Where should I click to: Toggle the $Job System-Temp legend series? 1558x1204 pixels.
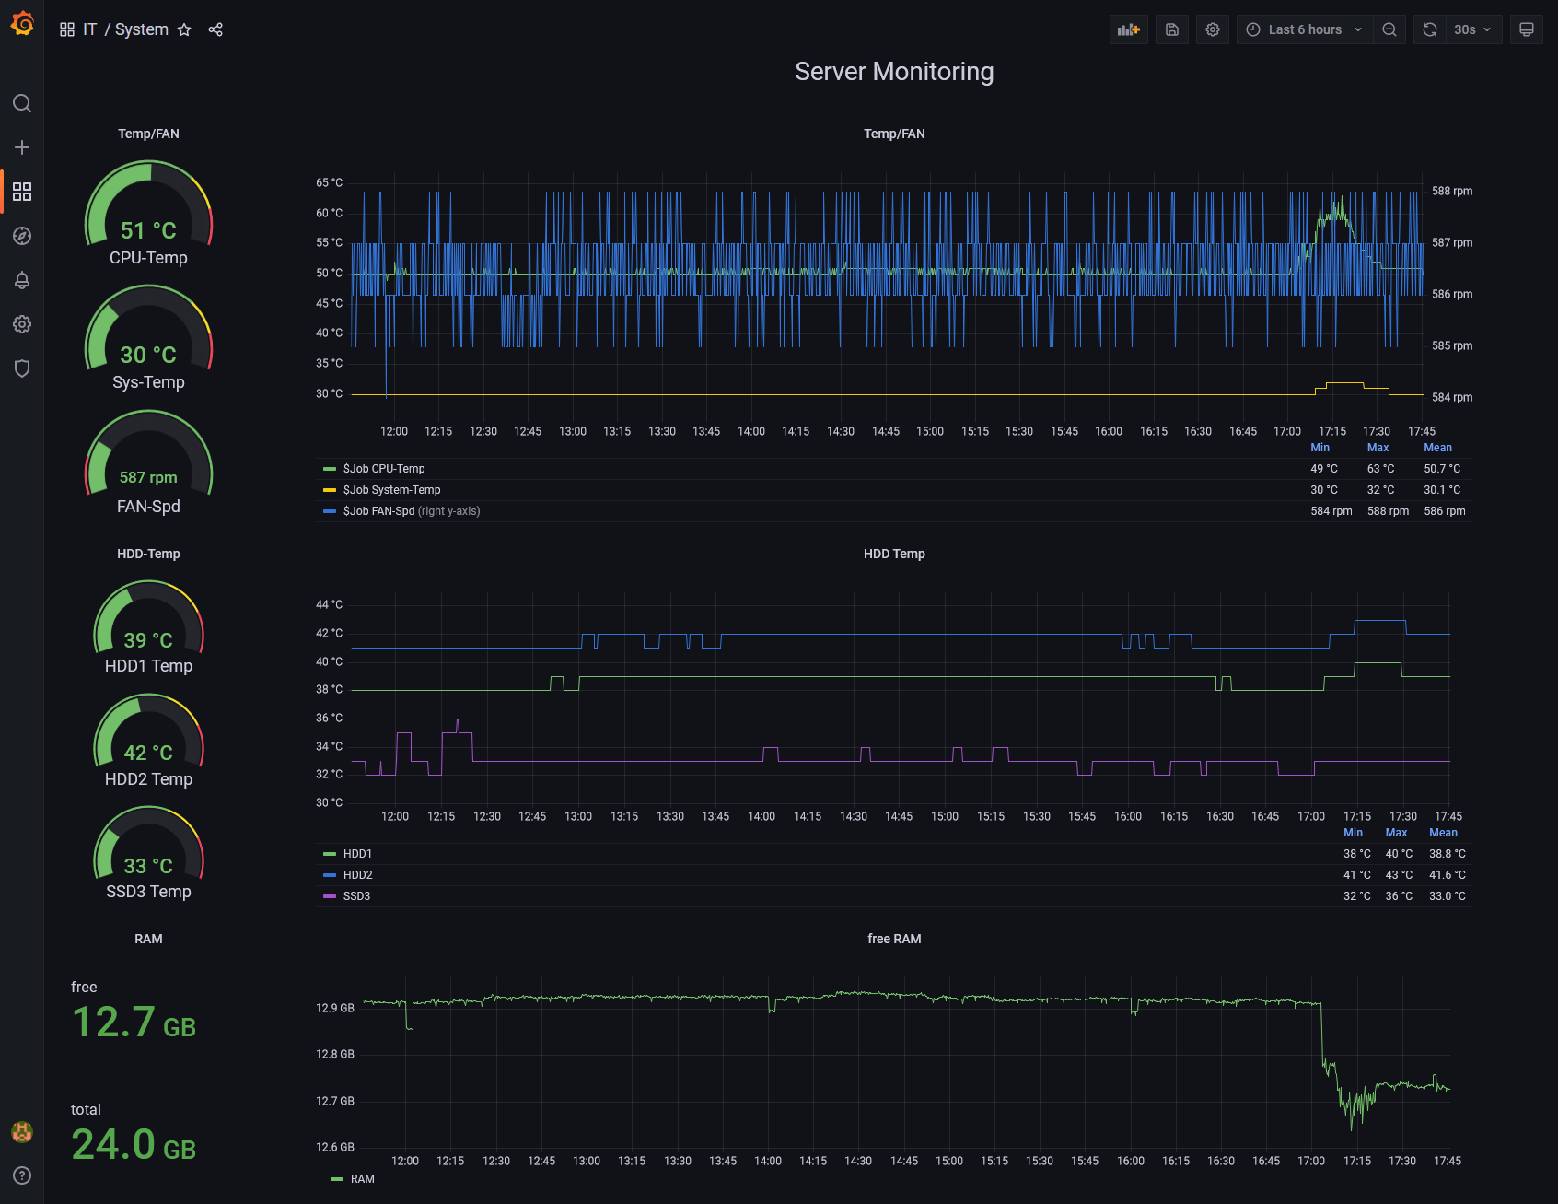(x=391, y=490)
